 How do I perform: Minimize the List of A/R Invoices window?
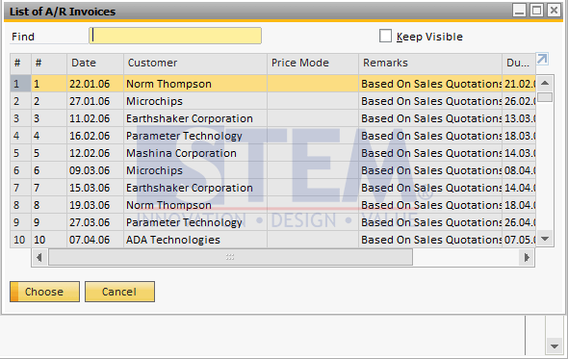pyautogui.click(x=519, y=11)
